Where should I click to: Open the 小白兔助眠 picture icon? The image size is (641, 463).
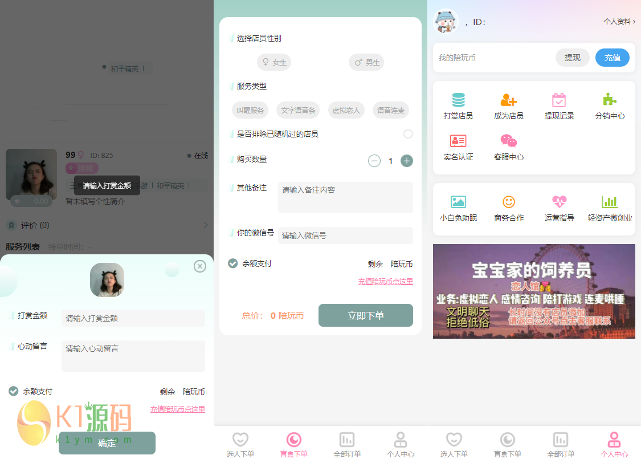(x=458, y=202)
